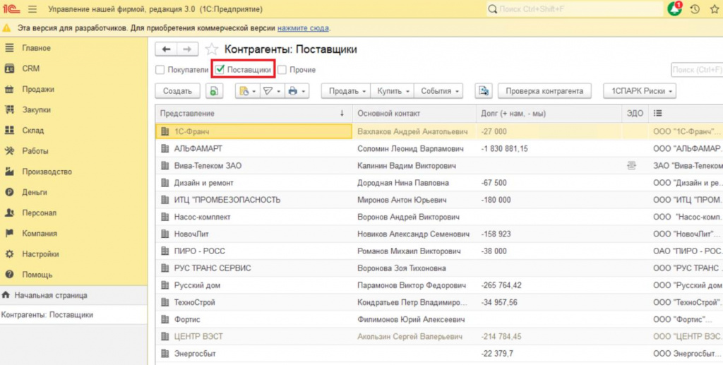Screen dimensions: 723x365
Task: Click contact Миронов Антон Юрьевич
Action: (402, 200)
